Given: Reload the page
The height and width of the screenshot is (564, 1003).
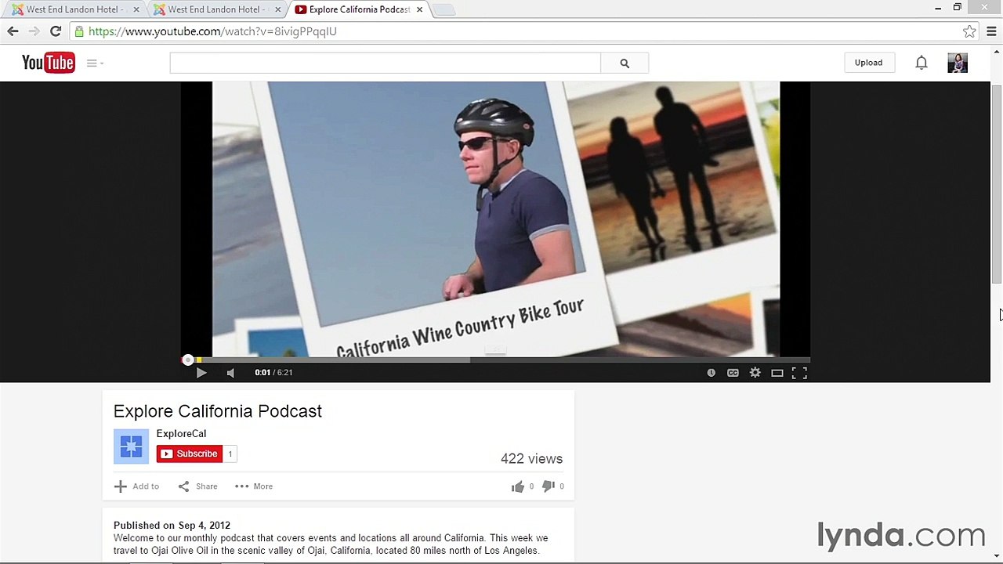Looking at the screenshot, I should (56, 31).
